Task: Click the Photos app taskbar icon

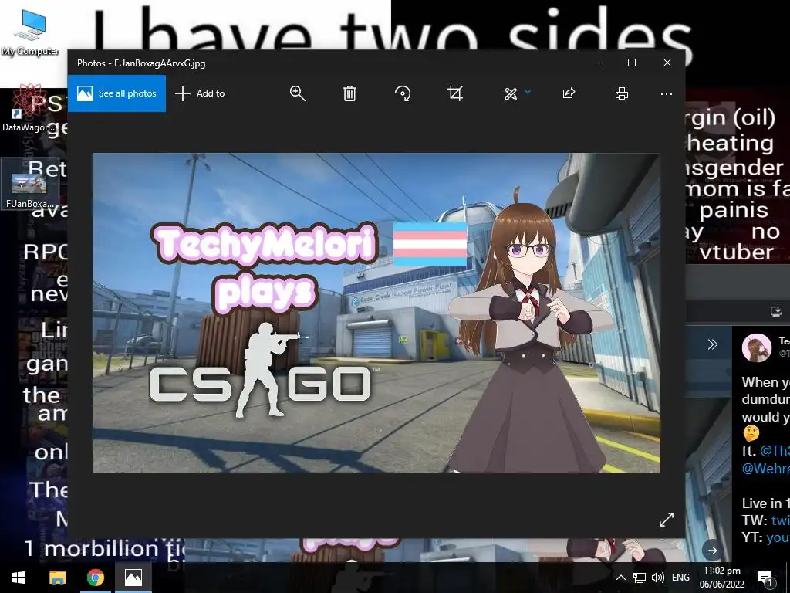Action: pyautogui.click(x=133, y=578)
